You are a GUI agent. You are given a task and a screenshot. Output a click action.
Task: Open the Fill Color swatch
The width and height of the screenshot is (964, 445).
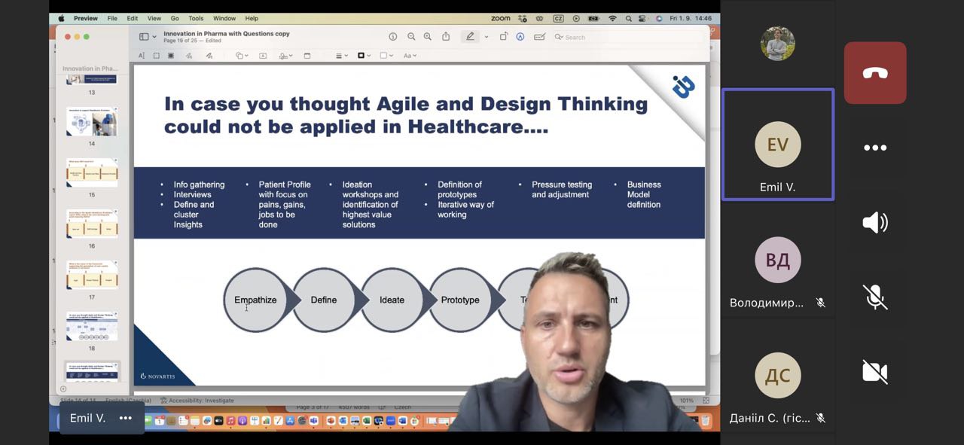[386, 56]
